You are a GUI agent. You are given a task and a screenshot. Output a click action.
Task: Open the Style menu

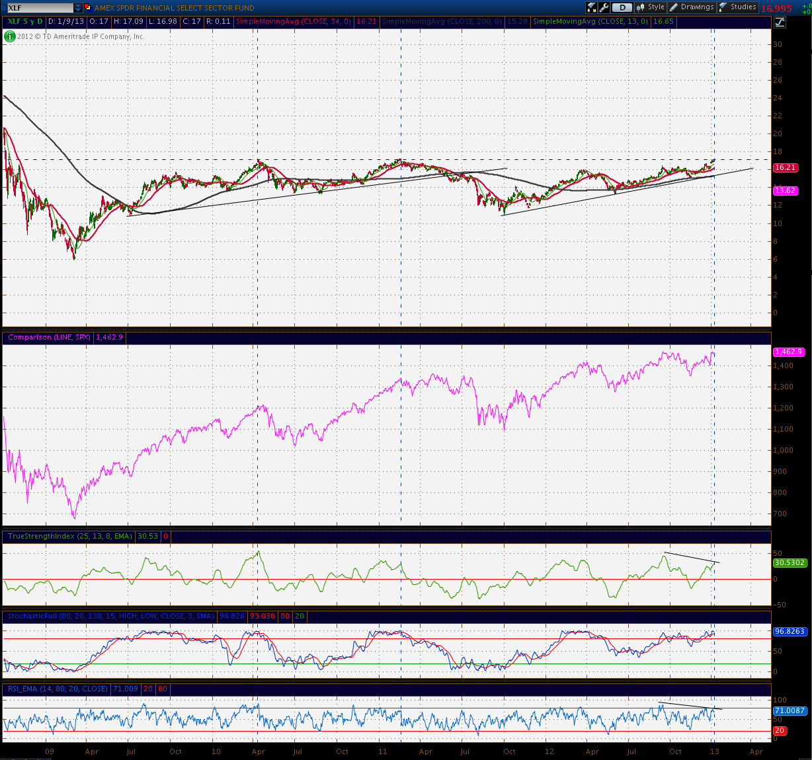[651, 7]
